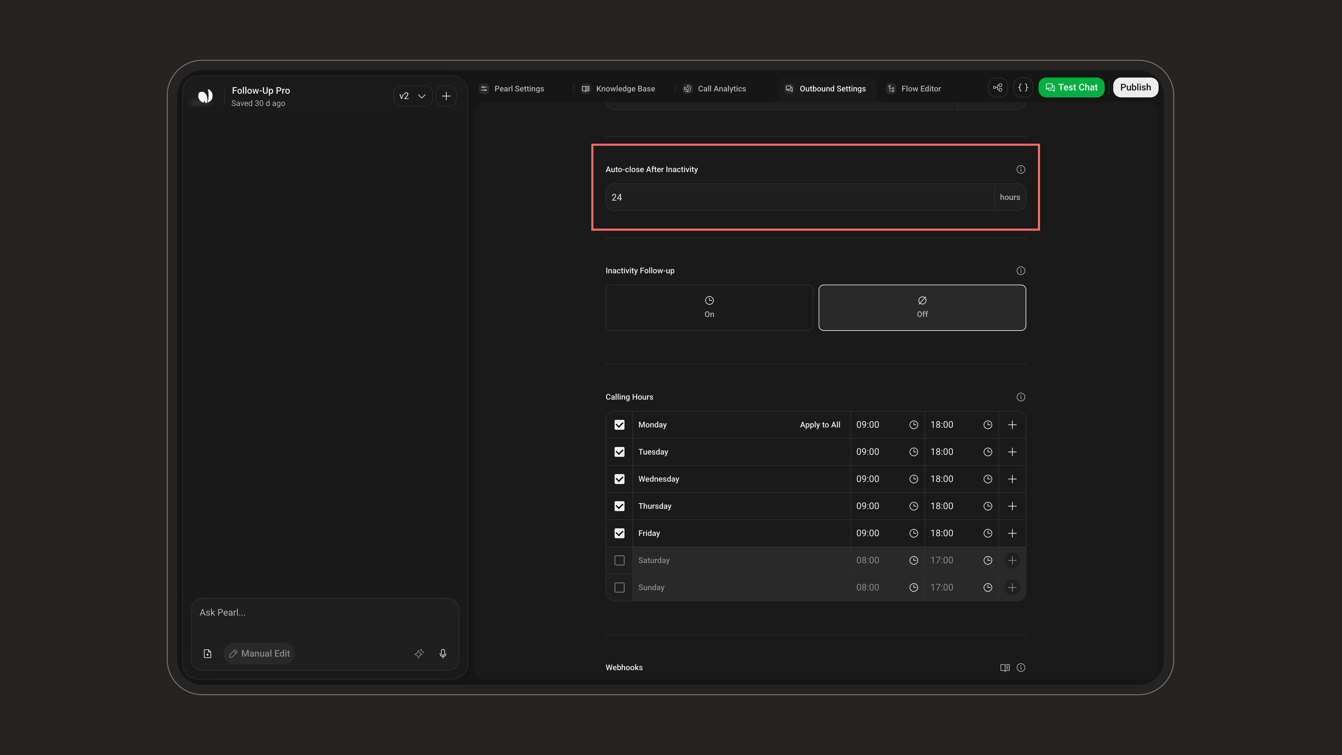Screen dimensions: 1342x755
Task: Click the info icon for Calling Hours
Action: pyautogui.click(x=1021, y=397)
